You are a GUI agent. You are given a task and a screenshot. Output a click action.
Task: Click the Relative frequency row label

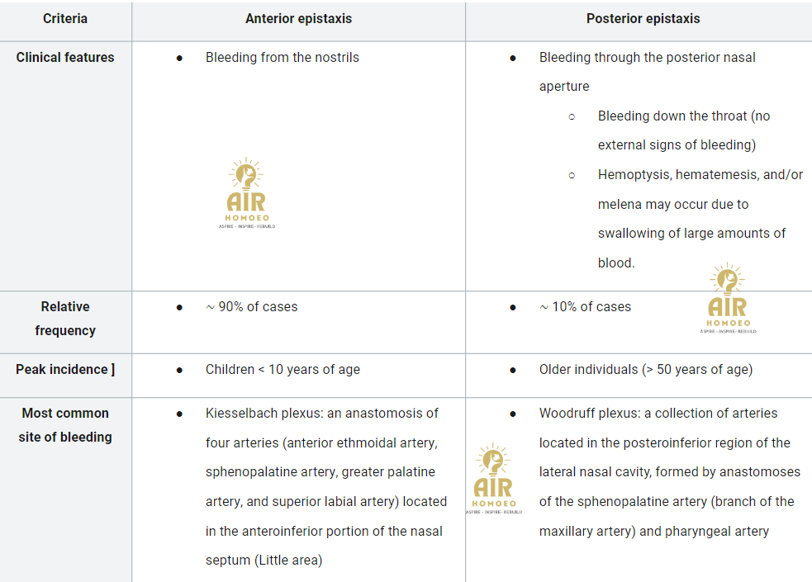click(x=65, y=319)
